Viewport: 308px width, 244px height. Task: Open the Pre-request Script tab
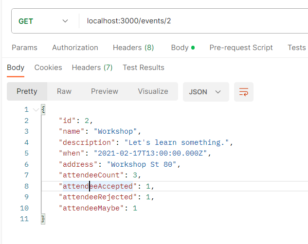(x=241, y=48)
